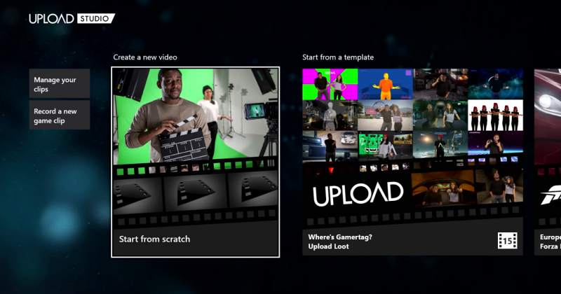Screen dimensions: 561x294
Task: Choose the red-hat dancers row thumbnail
Action: [x=496, y=115]
